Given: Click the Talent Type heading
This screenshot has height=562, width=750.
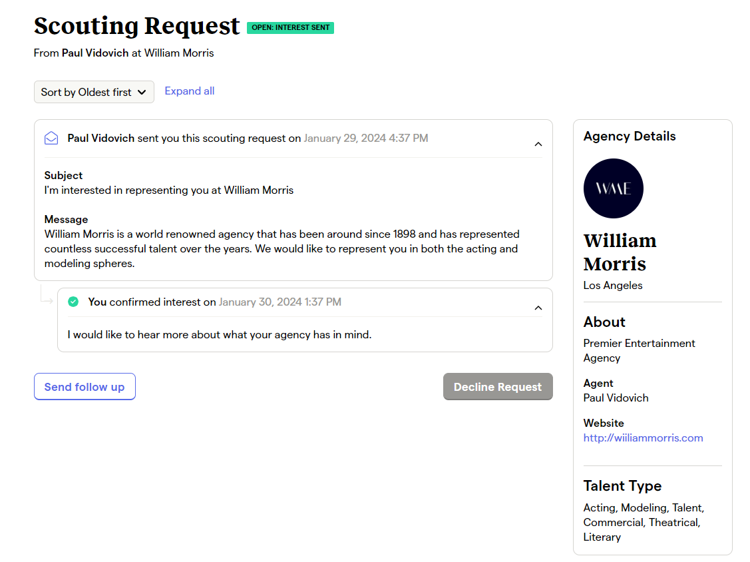Looking at the screenshot, I should [x=622, y=486].
